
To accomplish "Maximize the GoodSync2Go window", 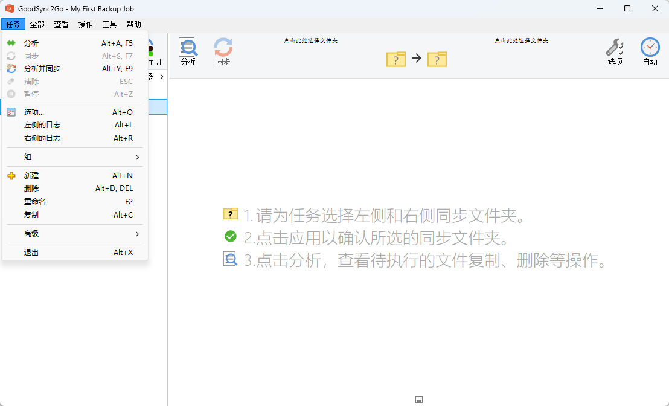I will (x=627, y=8).
